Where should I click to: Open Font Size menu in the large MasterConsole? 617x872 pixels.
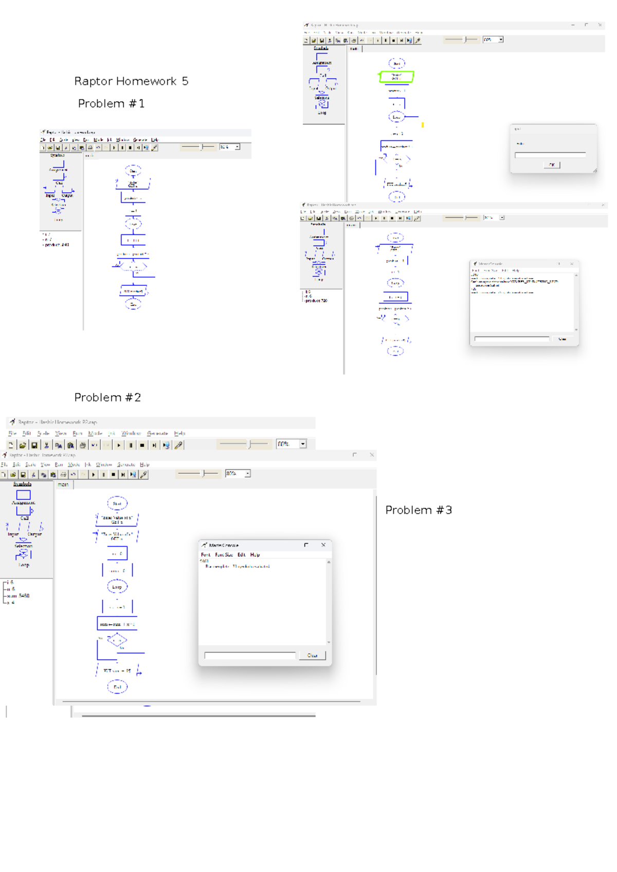(x=224, y=555)
